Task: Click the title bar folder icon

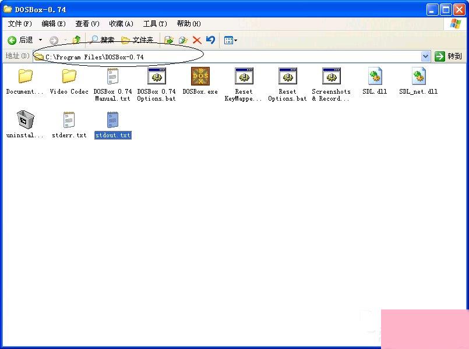Action: click(8, 9)
